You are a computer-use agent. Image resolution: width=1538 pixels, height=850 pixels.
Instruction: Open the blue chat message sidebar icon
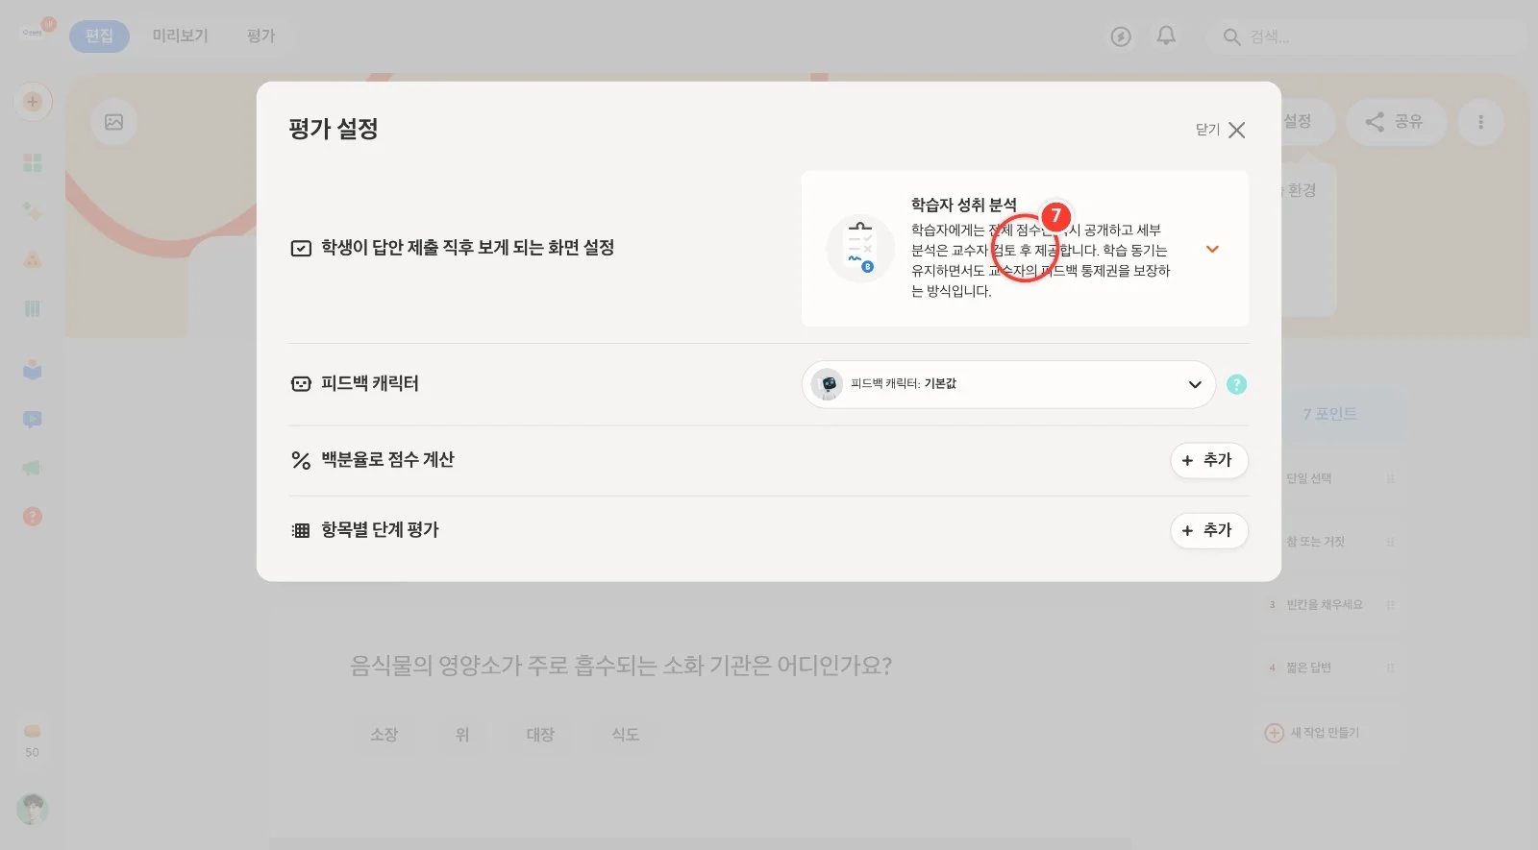point(33,420)
